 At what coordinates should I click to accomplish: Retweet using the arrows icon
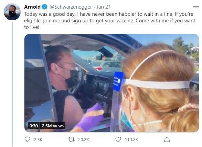(x=71, y=139)
